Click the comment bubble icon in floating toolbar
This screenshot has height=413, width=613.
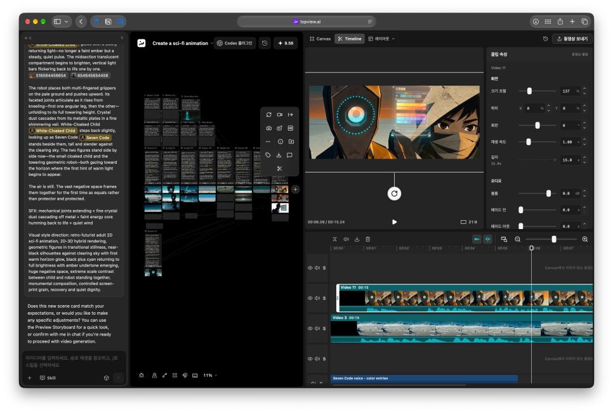pos(290,155)
